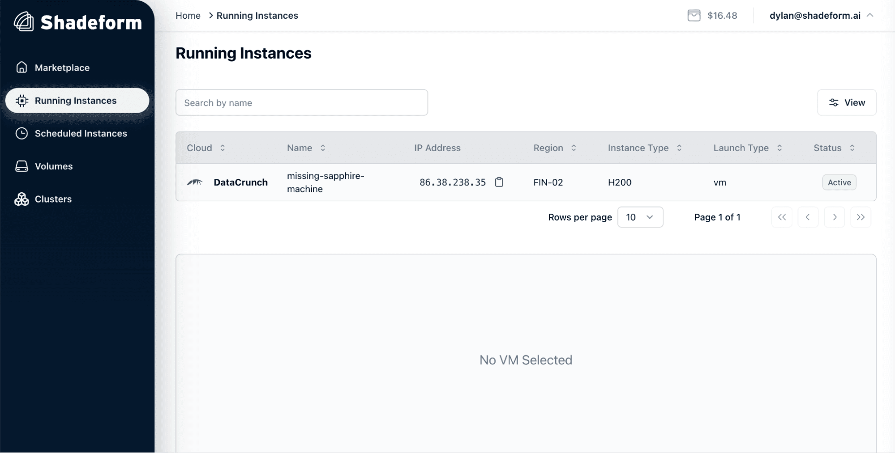Sort by Cloud column arrows
This screenshot has height=453, width=895.
coord(223,148)
